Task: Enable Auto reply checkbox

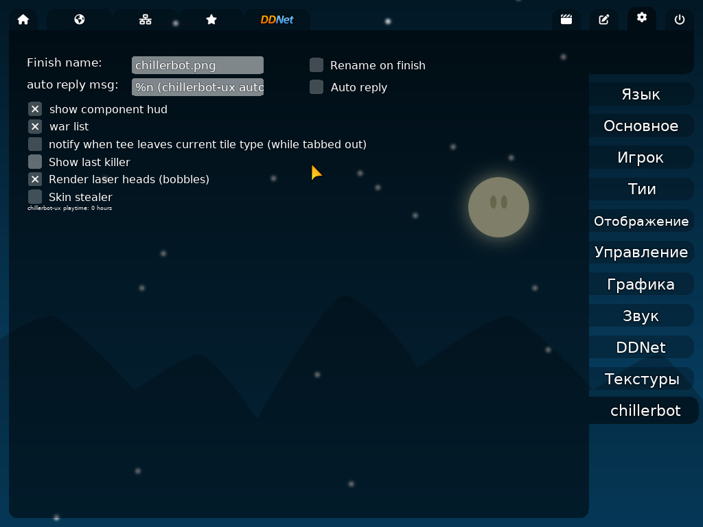Action: click(316, 87)
